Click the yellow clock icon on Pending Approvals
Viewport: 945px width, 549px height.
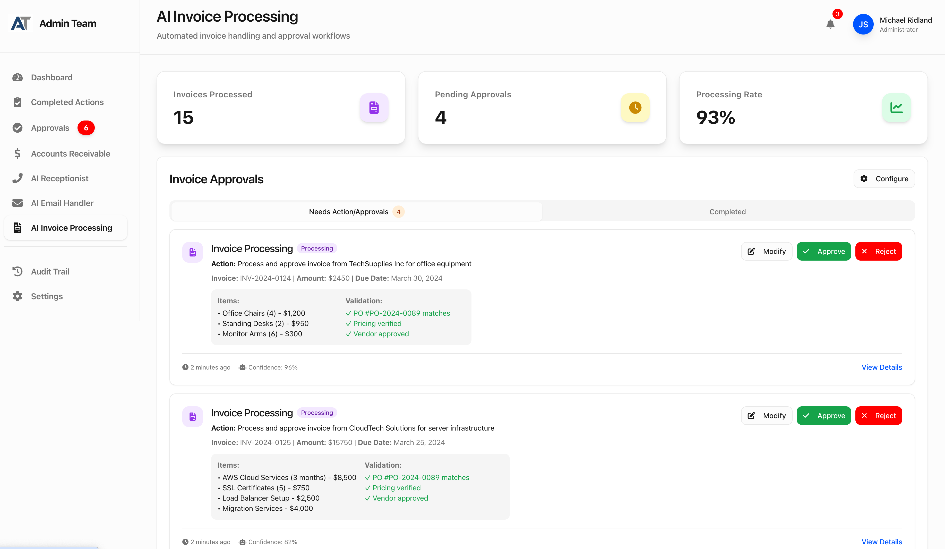point(635,108)
